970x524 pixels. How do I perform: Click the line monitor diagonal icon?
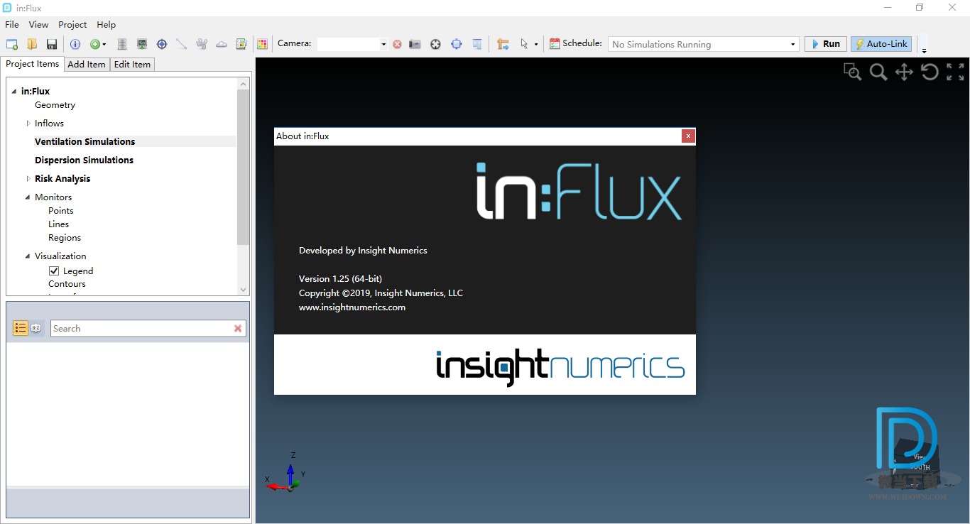[182, 44]
